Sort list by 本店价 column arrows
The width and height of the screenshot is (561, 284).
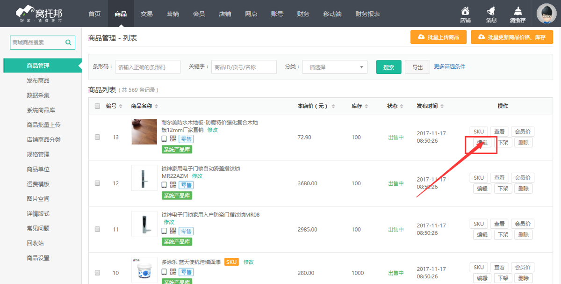click(x=334, y=106)
